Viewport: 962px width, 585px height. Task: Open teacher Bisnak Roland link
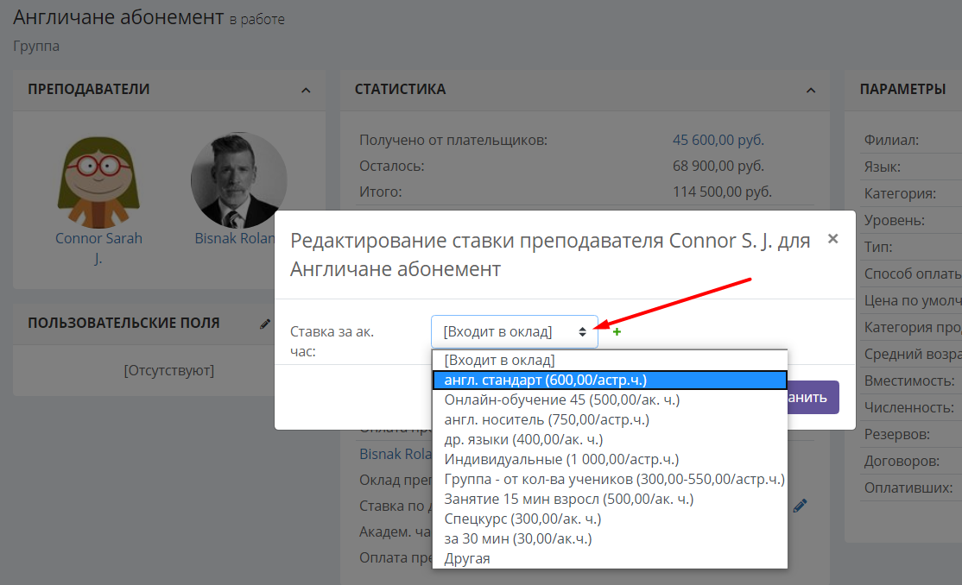[234, 238]
